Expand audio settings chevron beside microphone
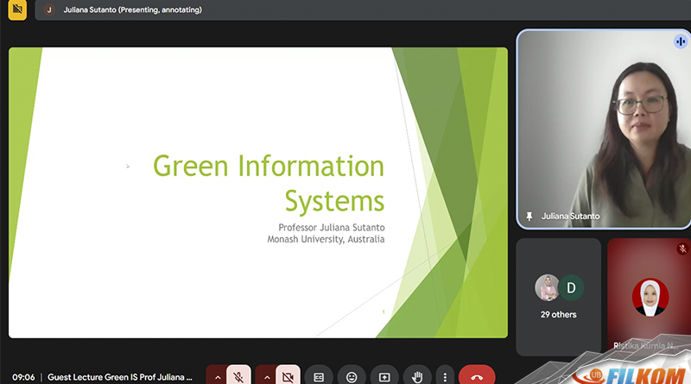This screenshot has height=384, width=691. [x=218, y=377]
